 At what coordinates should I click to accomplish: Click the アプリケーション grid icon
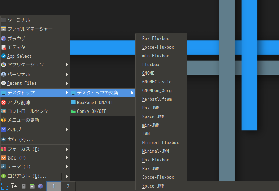(x=3, y=65)
